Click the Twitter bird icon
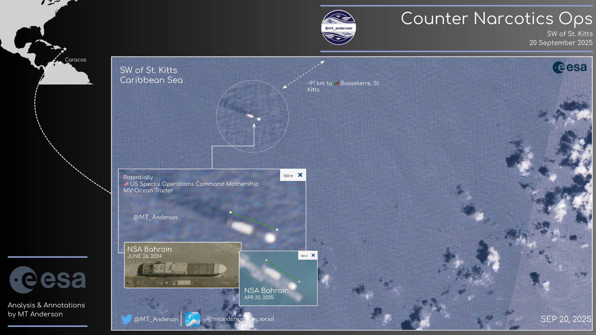Viewport: 596px width, 335px height. [127, 319]
